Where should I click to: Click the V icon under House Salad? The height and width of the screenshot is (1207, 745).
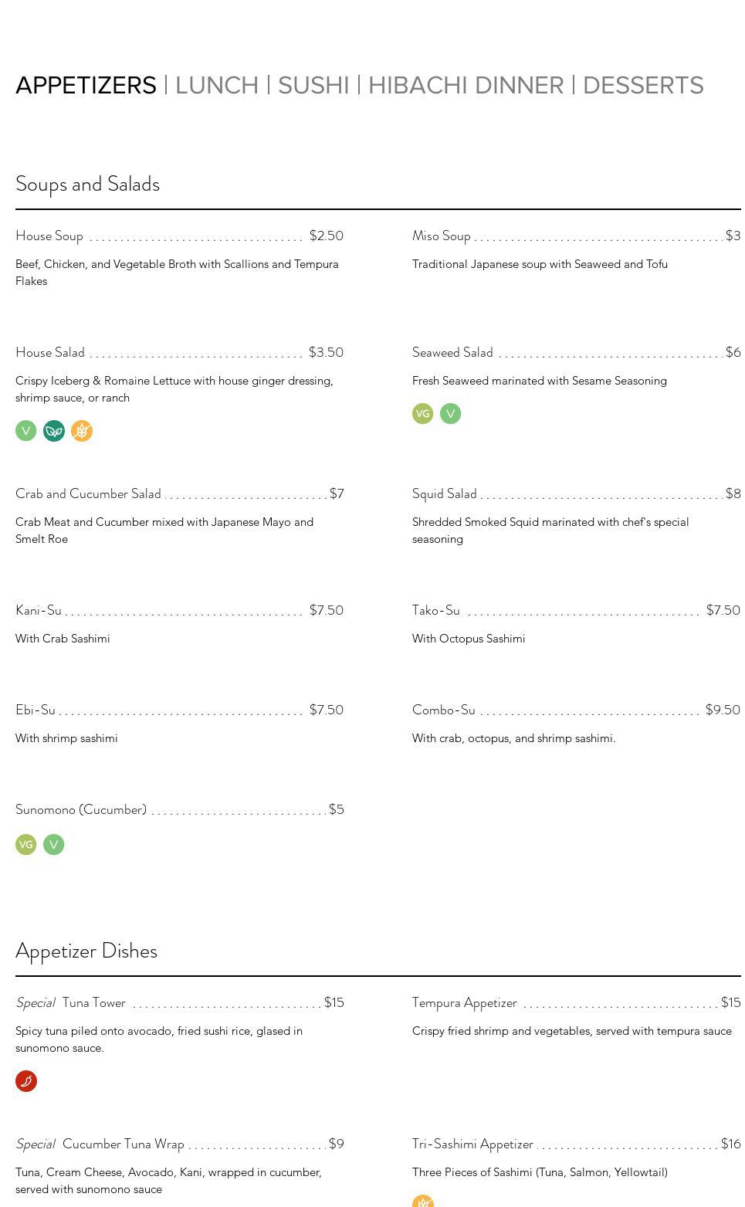pos(25,431)
